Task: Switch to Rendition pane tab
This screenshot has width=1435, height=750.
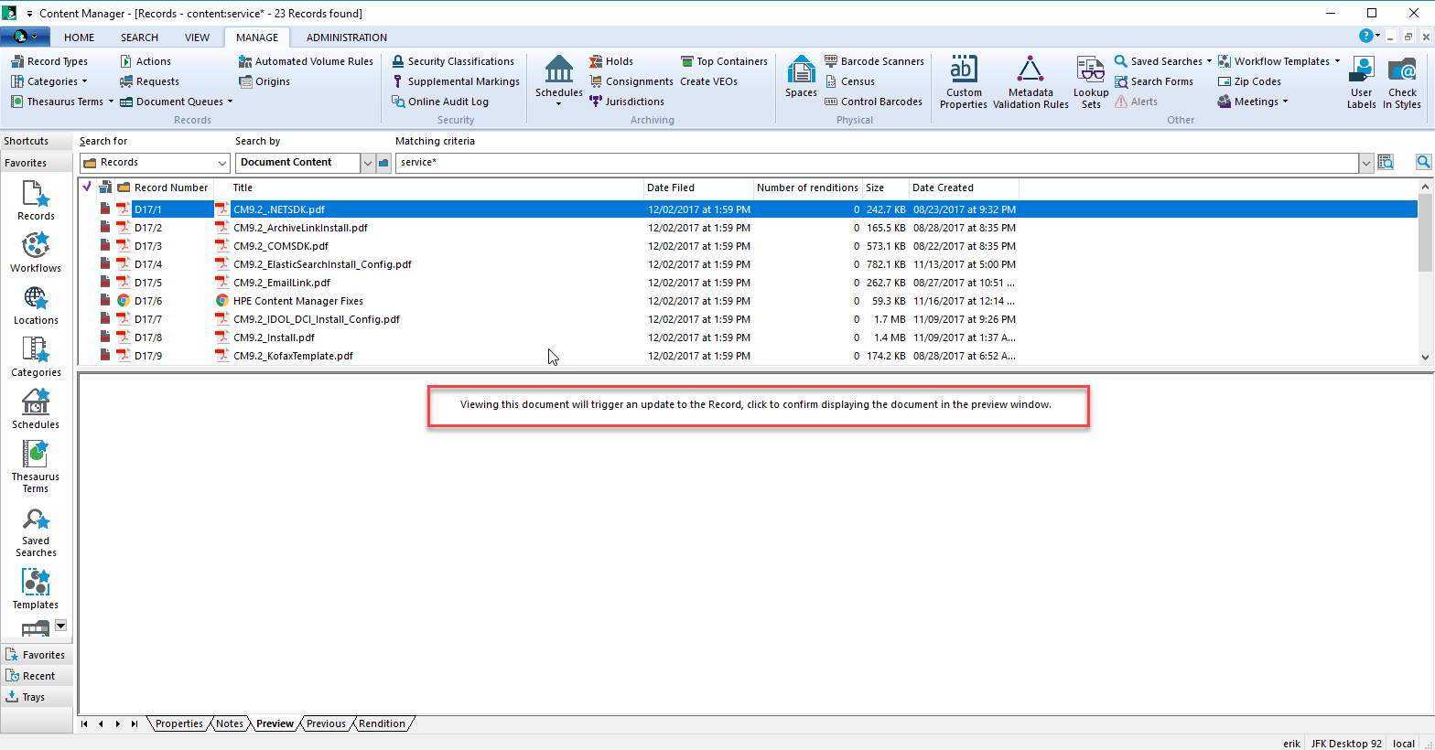Action: (x=382, y=723)
